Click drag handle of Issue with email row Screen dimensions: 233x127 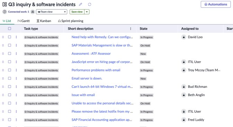click(x=3, y=95)
